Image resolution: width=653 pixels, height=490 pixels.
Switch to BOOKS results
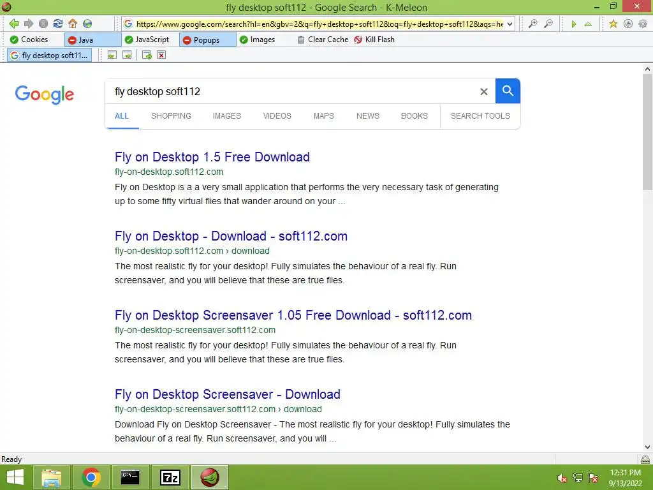pyautogui.click(x=415, y=116)
